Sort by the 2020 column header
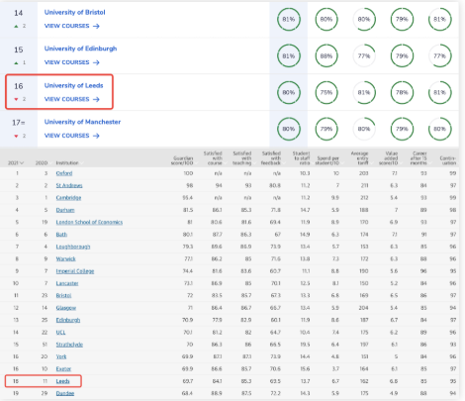This screenshot has height=401, width=465. click(x=42, y=162)
